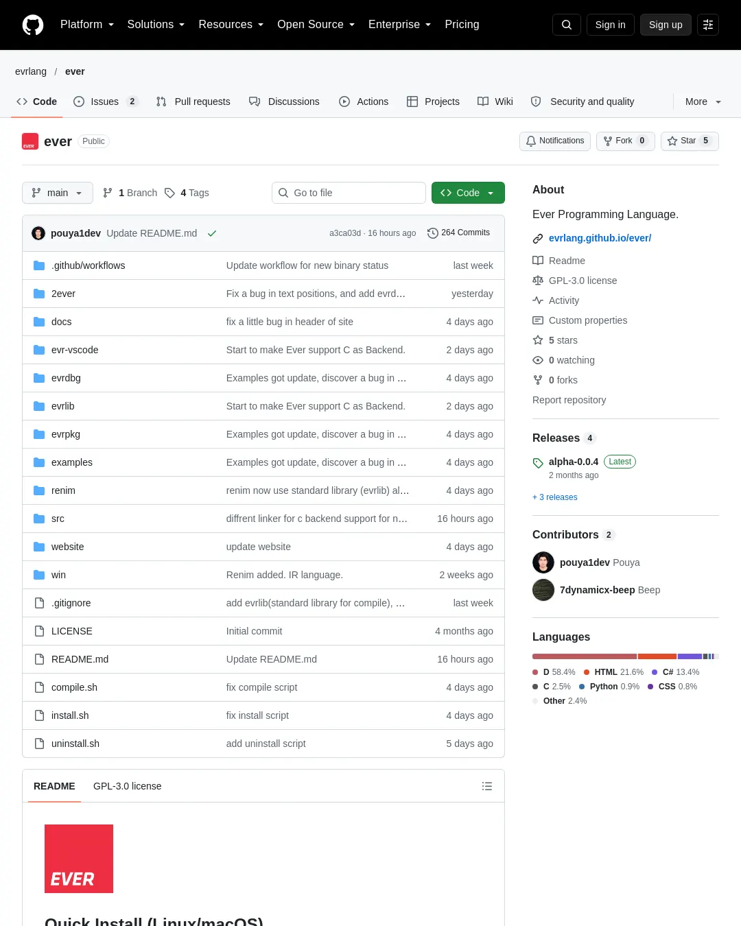Viewport: 741px width, 926px height.
Task: Open the Actions tab
Action: (364, 102)
